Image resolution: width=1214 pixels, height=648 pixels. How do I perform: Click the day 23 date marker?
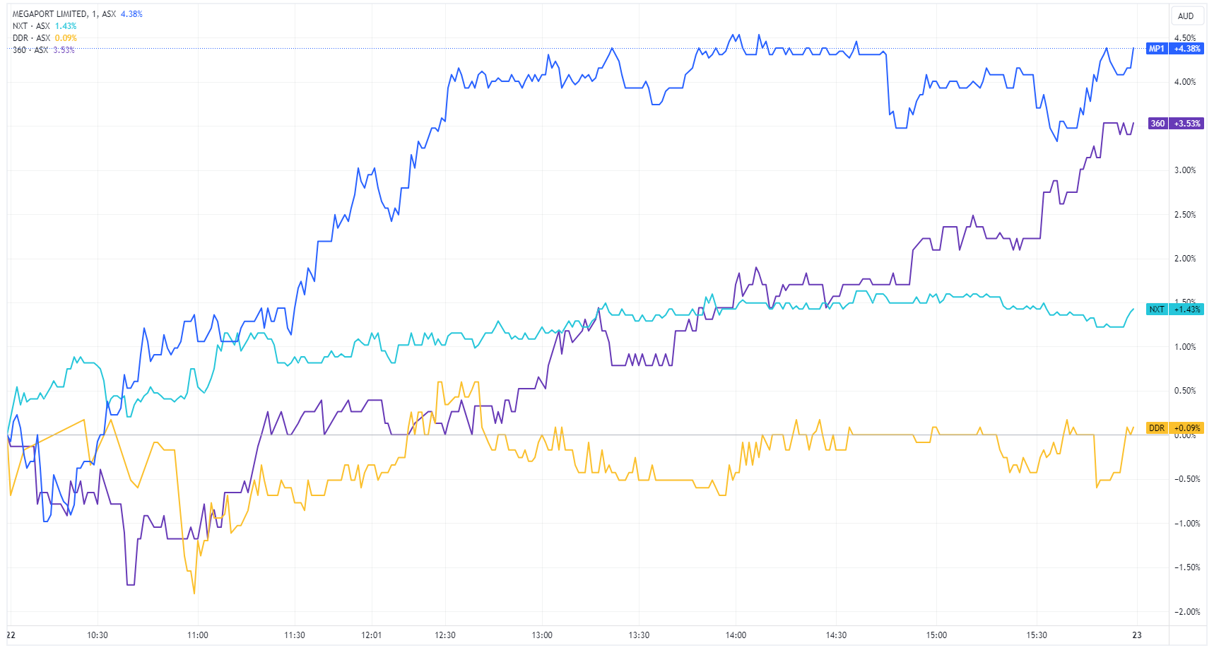(x=1137, y=635)
